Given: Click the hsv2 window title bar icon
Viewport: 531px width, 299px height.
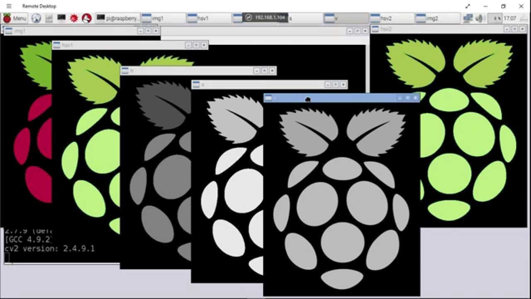Looking at the screenshot, I should 375,29.
